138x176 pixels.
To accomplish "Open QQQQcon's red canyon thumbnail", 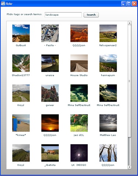I will pyautogui.click(x=79, y=33).
